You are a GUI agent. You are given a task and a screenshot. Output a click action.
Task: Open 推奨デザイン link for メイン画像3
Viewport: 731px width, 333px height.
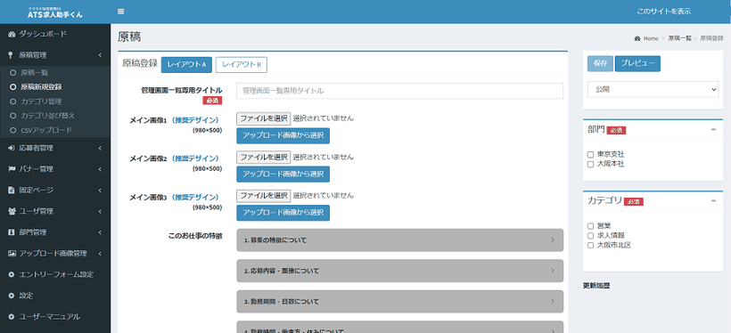tap(195, 198)
